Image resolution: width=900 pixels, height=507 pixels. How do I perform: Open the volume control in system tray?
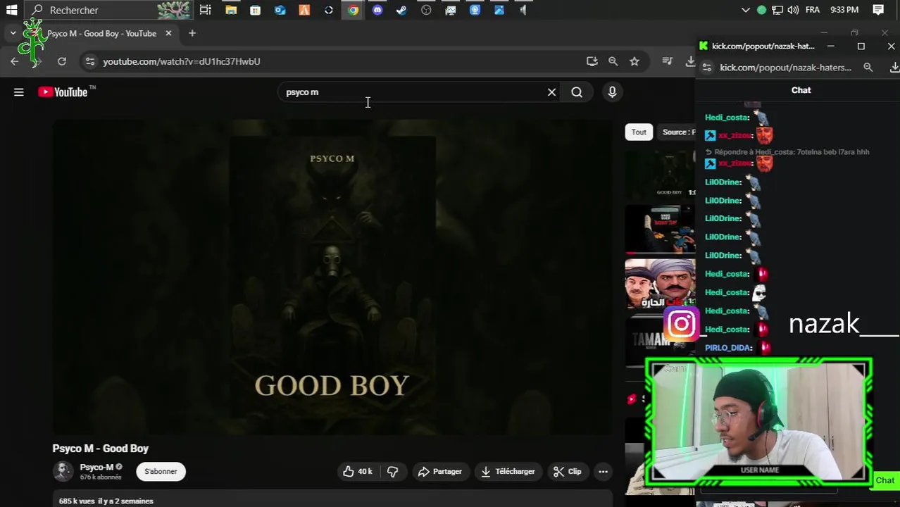pyautogui.click(x=793, y=10)
